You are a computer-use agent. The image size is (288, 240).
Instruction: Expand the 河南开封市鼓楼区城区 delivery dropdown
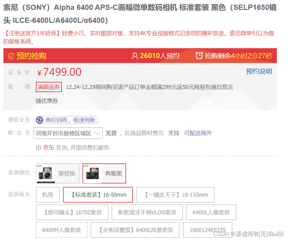pos(68,133)
